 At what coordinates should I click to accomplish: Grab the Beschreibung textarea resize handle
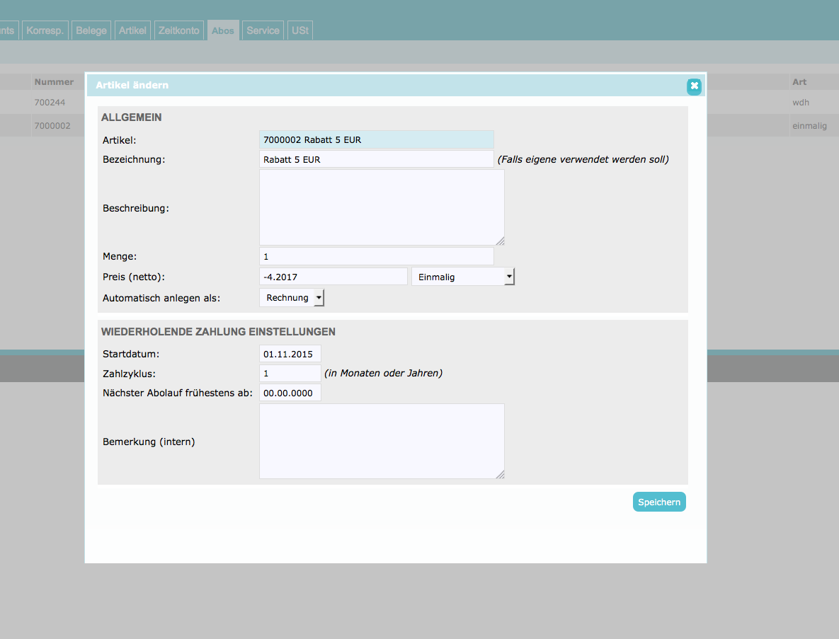[x=501, y=241]
